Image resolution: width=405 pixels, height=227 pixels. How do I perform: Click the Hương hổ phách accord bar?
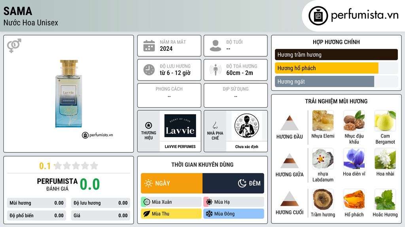(336, 68)
